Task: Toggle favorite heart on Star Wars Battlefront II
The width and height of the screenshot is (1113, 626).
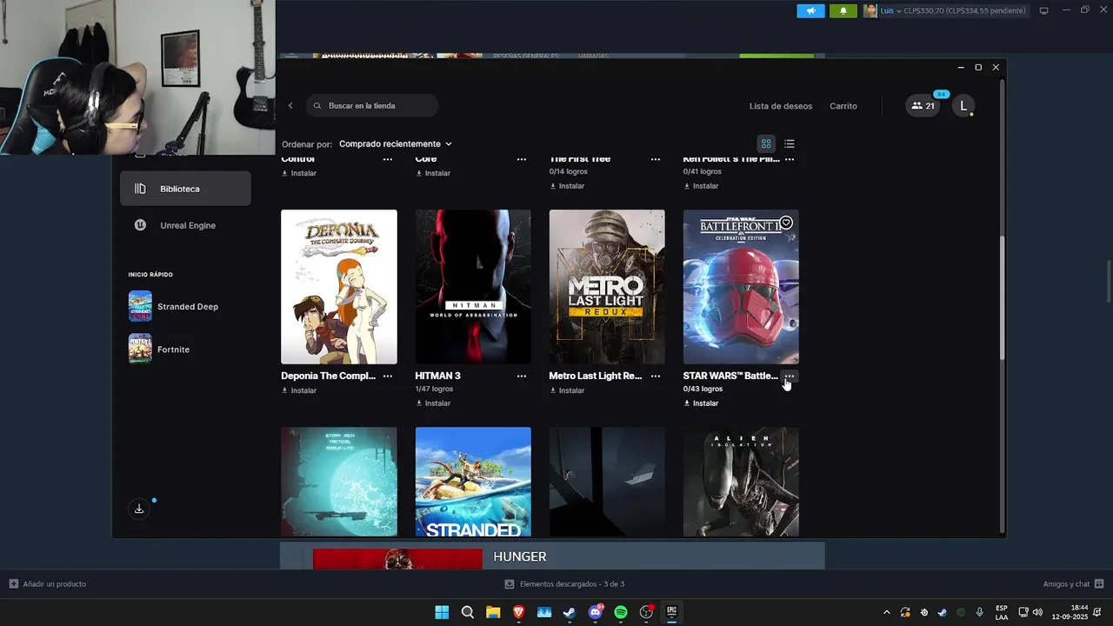Action: point(786,223)
